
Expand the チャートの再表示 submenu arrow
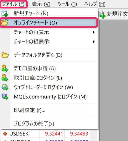[94, 32]
